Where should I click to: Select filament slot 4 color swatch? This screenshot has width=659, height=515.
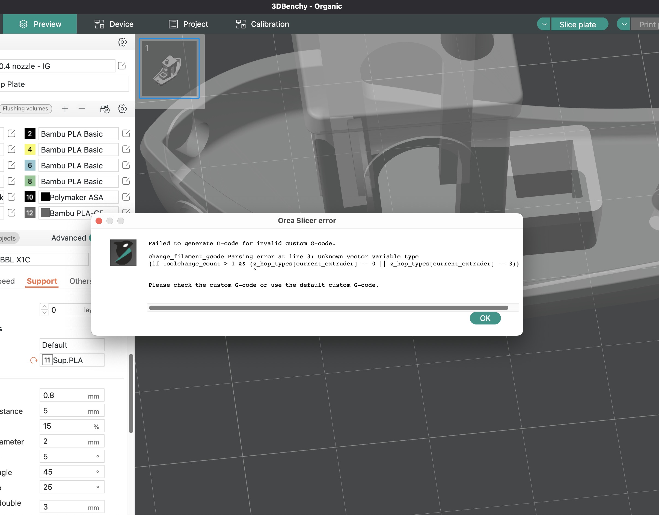pyautogui.click(x=29, y=149)
